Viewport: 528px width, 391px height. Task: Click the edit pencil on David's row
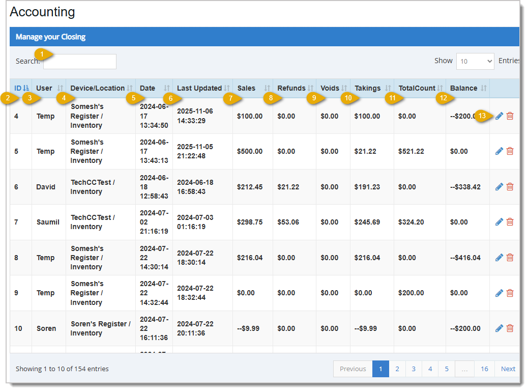(499, 186)
